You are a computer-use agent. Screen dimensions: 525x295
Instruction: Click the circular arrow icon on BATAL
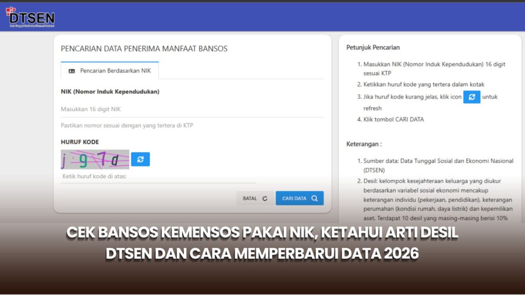(265, 198)
